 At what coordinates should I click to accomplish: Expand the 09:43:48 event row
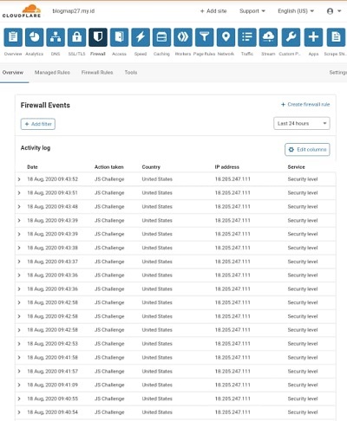point(19,207)
